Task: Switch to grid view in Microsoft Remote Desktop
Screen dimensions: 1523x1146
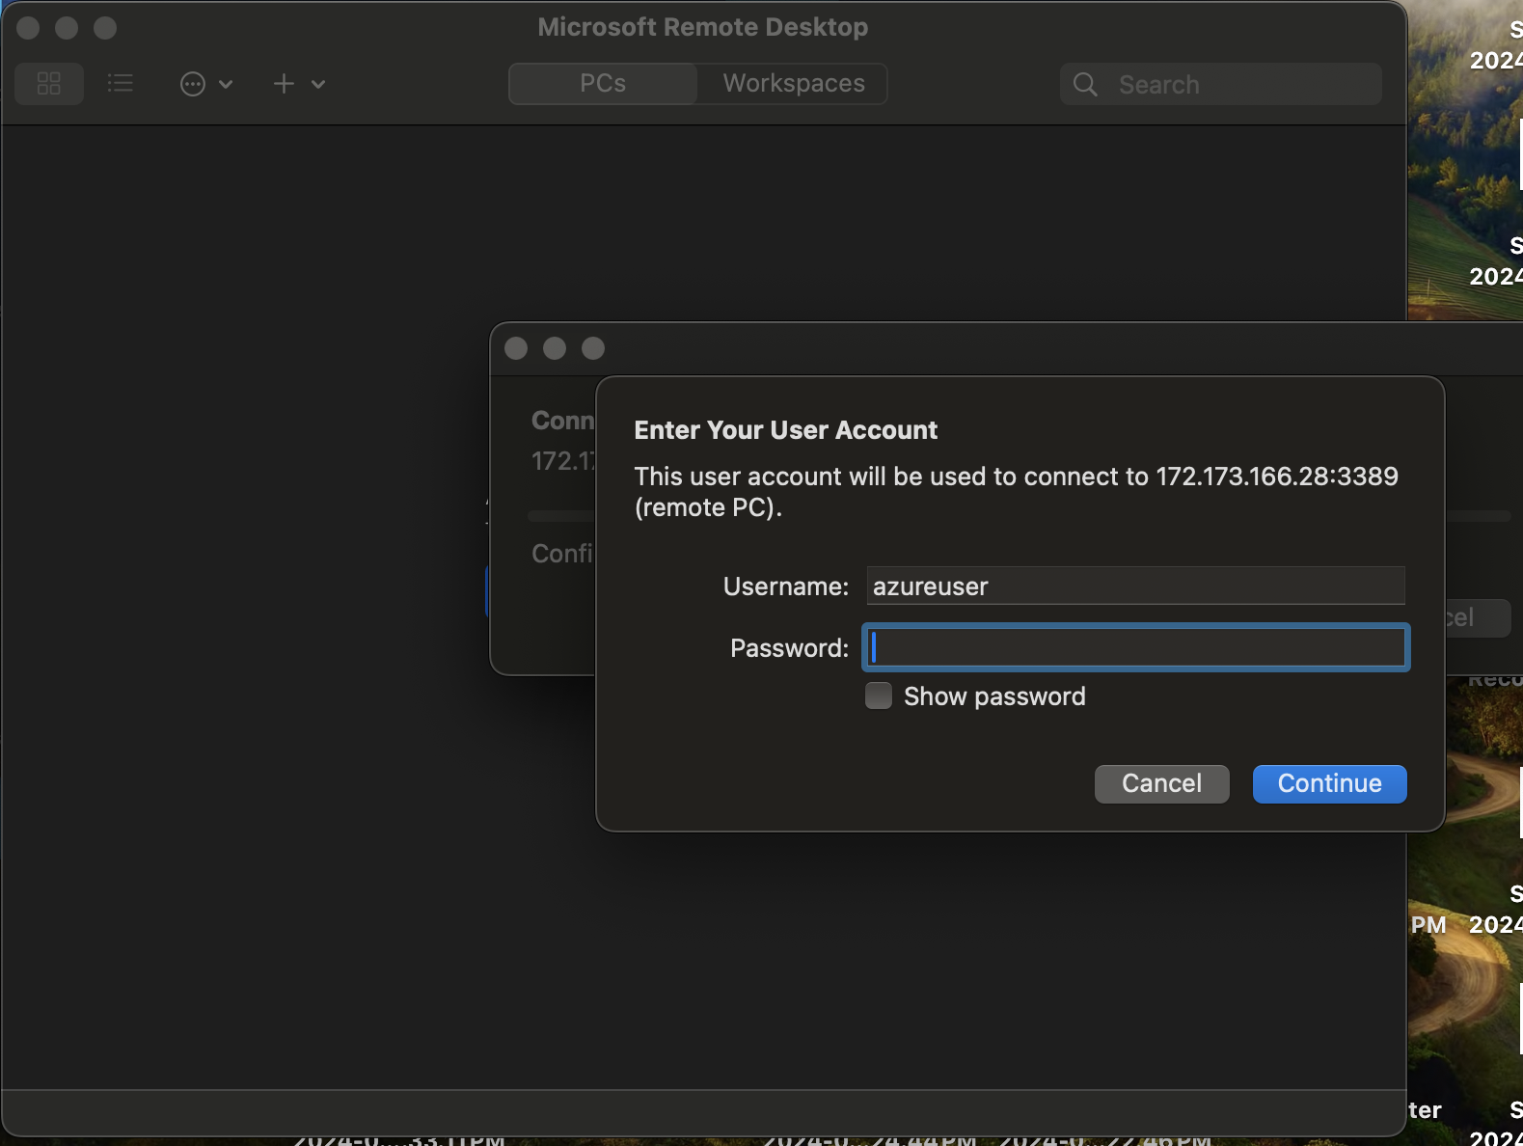Action: click(x=49, y=84)
